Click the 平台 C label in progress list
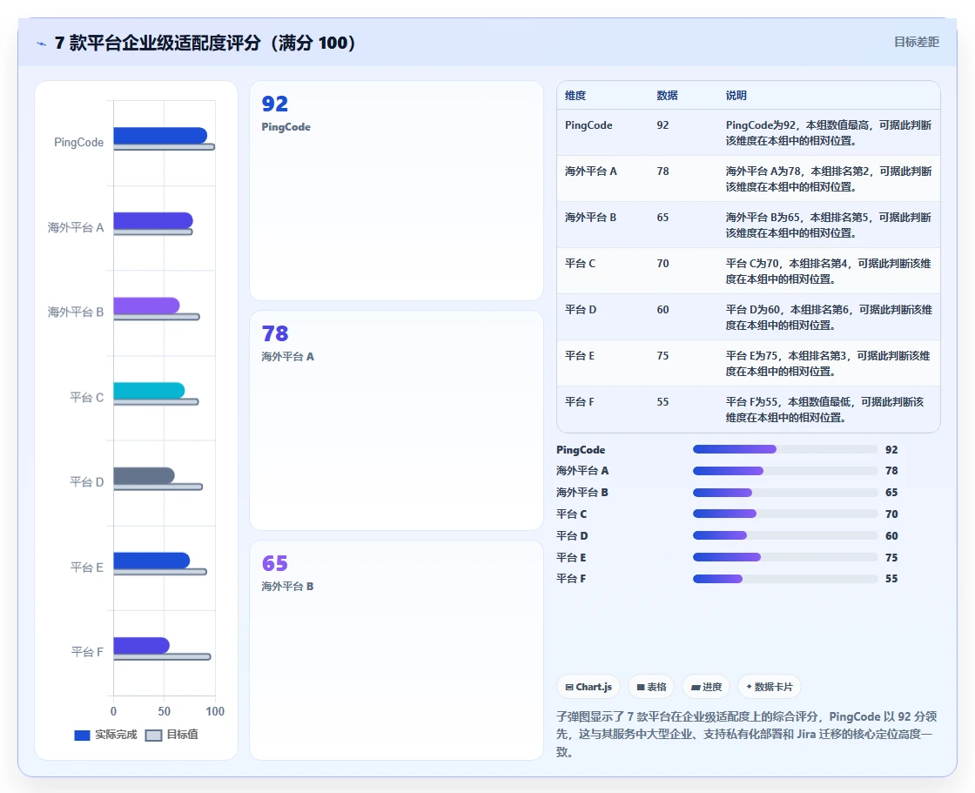The image size is (975, 793). coord(571,514)
